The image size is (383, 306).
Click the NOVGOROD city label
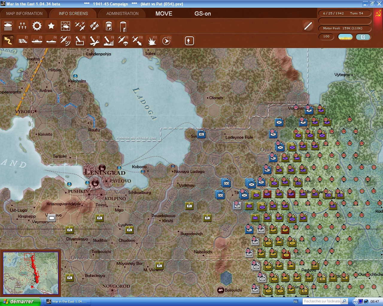(116, 286)
